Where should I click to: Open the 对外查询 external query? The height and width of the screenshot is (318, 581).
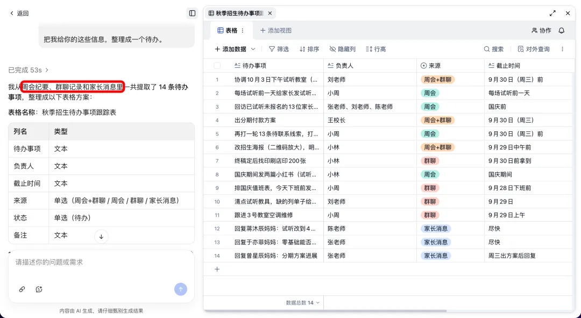tap(534, 50)
